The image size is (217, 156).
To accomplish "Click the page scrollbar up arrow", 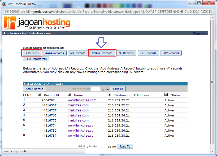I will tap(212, 17).
